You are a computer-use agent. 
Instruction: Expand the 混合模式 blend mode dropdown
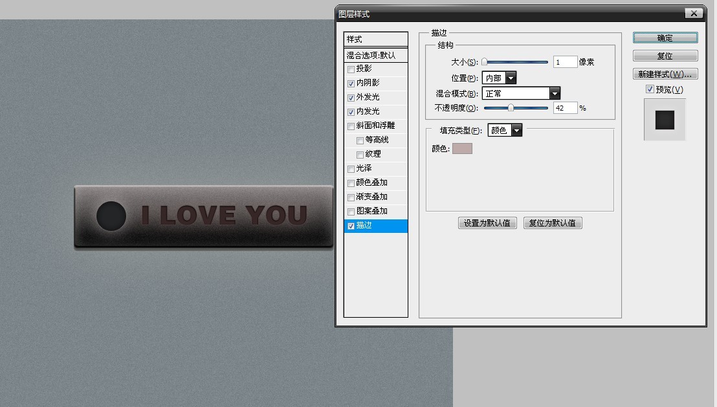pos(554,94)
